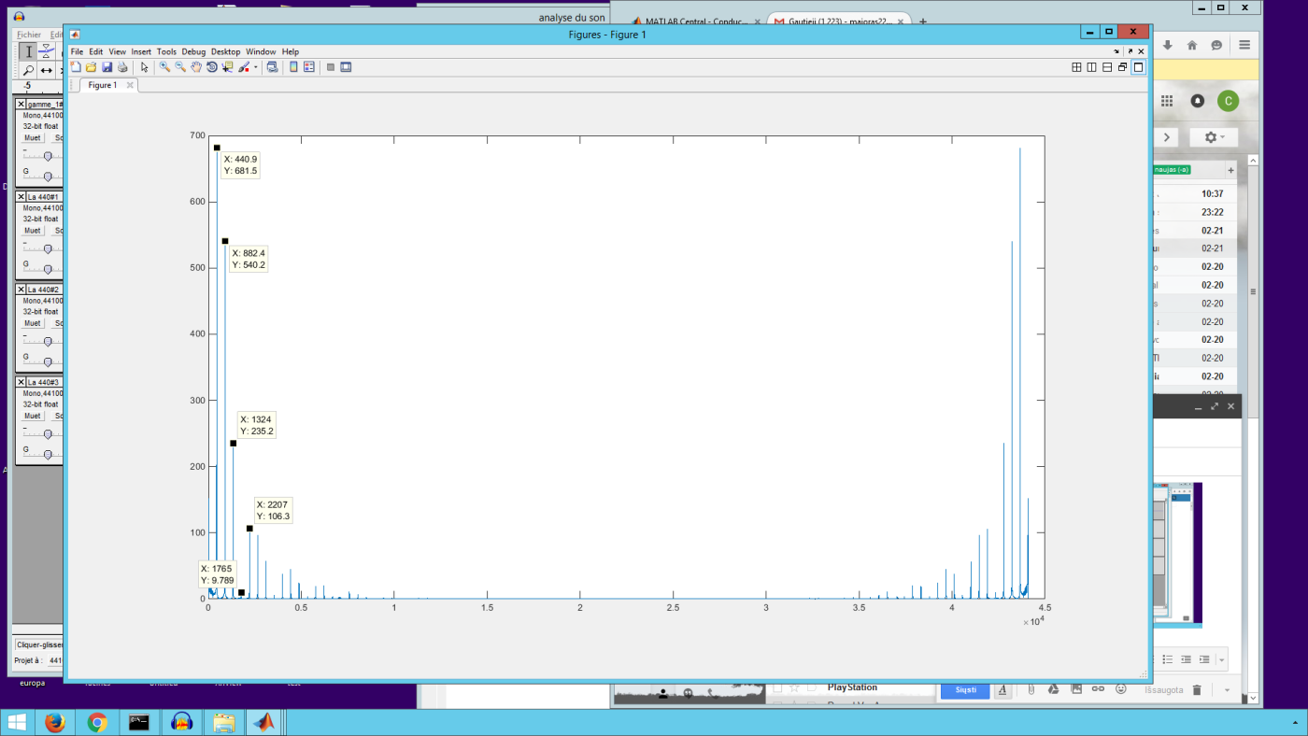The image size is (1308, 736).
Task: Open the Brush tool color dropdown arrow
Action: pyautogui.click(x=256, y=67)
